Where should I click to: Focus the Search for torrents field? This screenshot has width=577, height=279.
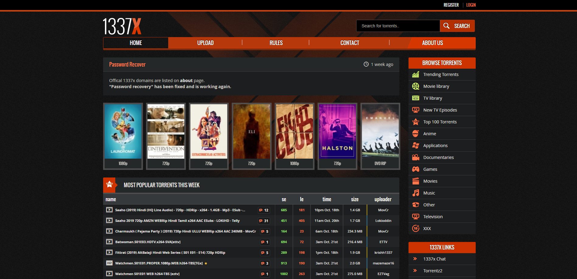[398, 26]
